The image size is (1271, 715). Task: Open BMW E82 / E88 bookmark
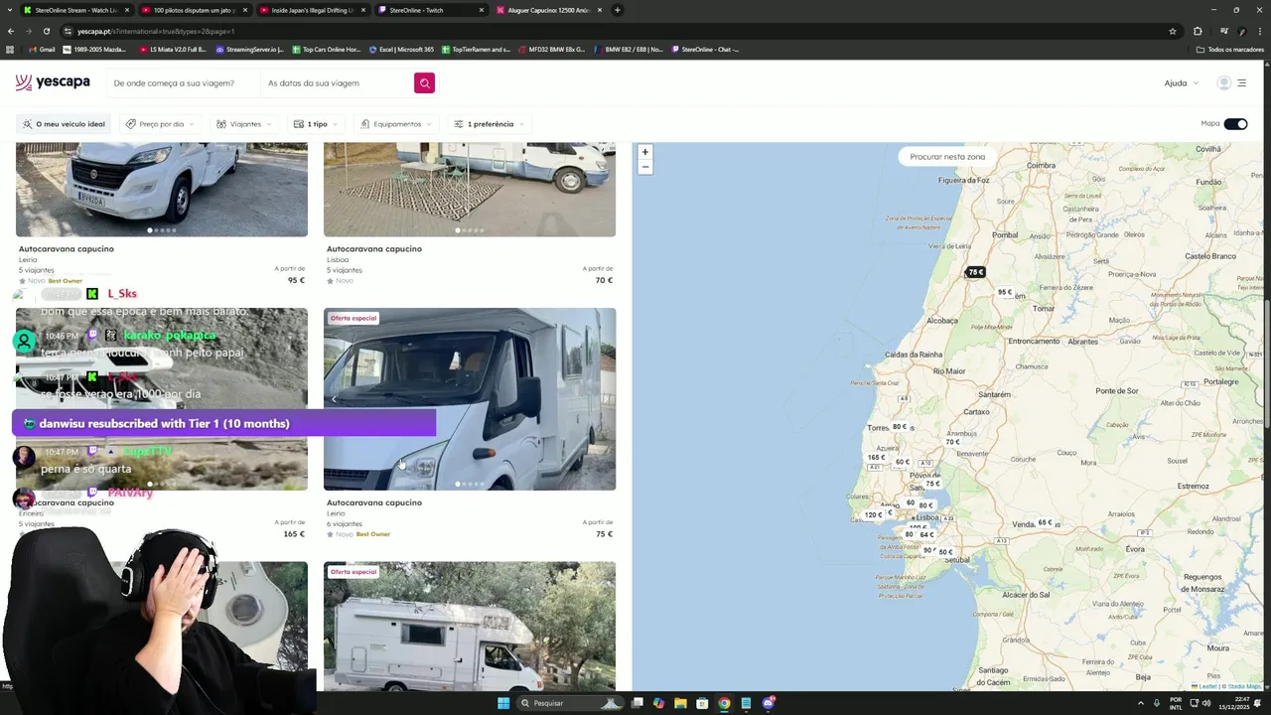click(x=629, y=49)
